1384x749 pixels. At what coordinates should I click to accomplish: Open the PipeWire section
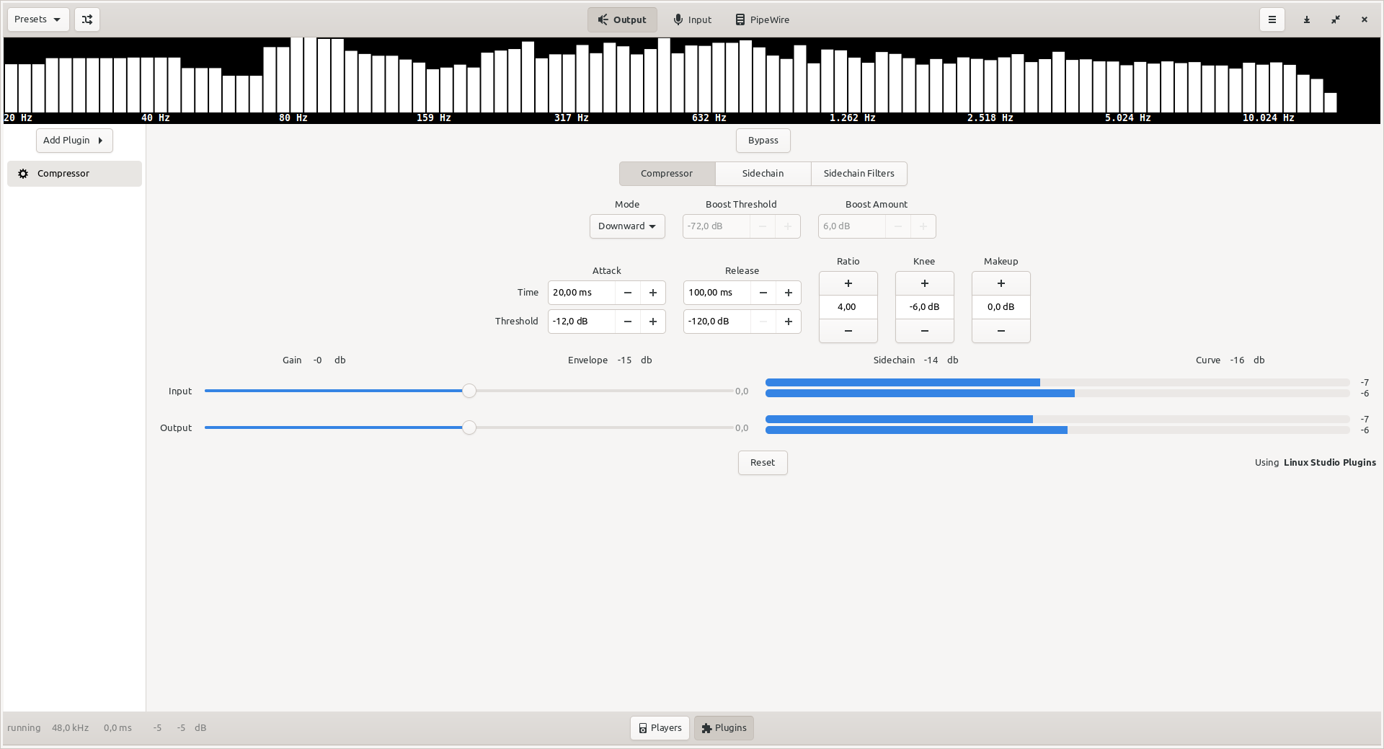[762, 19]
